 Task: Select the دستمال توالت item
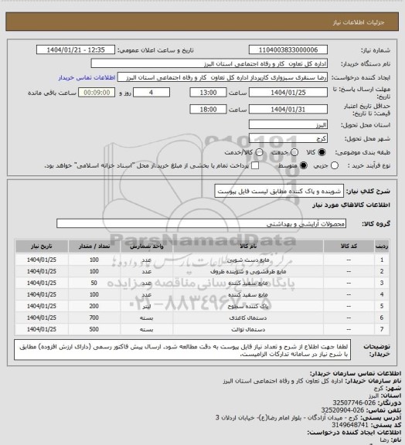click(x=248, y=330)
